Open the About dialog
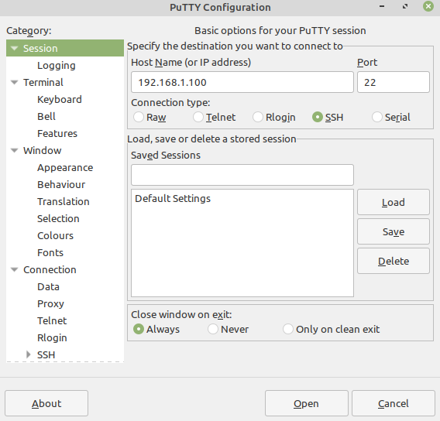 [46, 403]
